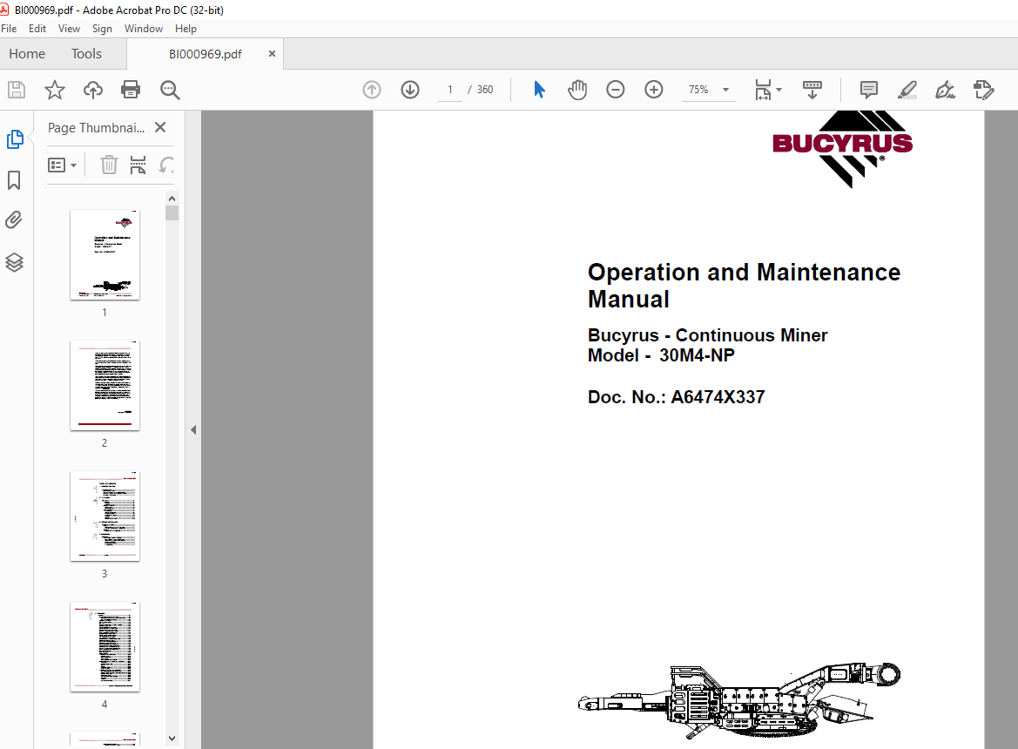Zoom out with the minus button
The height and width of the screenshot is (749, 1018).
point(616,90)
